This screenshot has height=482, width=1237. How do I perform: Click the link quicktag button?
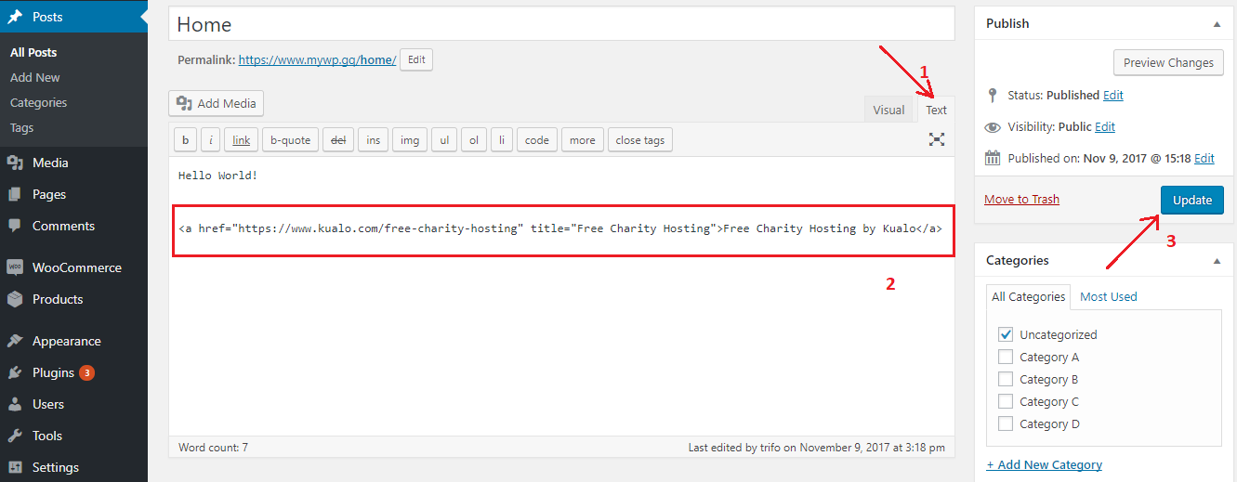click(242, 140)
